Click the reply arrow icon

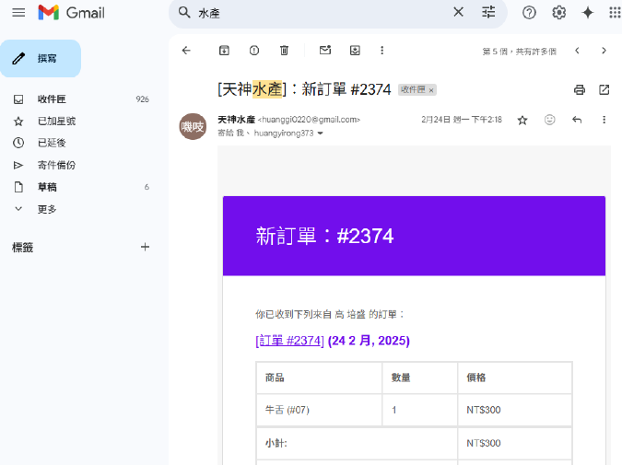click(577, 120)
